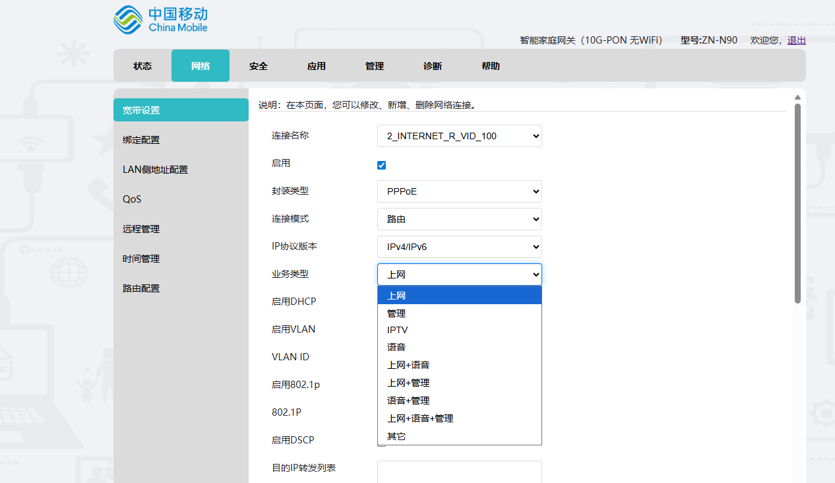Choose 语音+管理 option in list

click(x=460, y=401)
